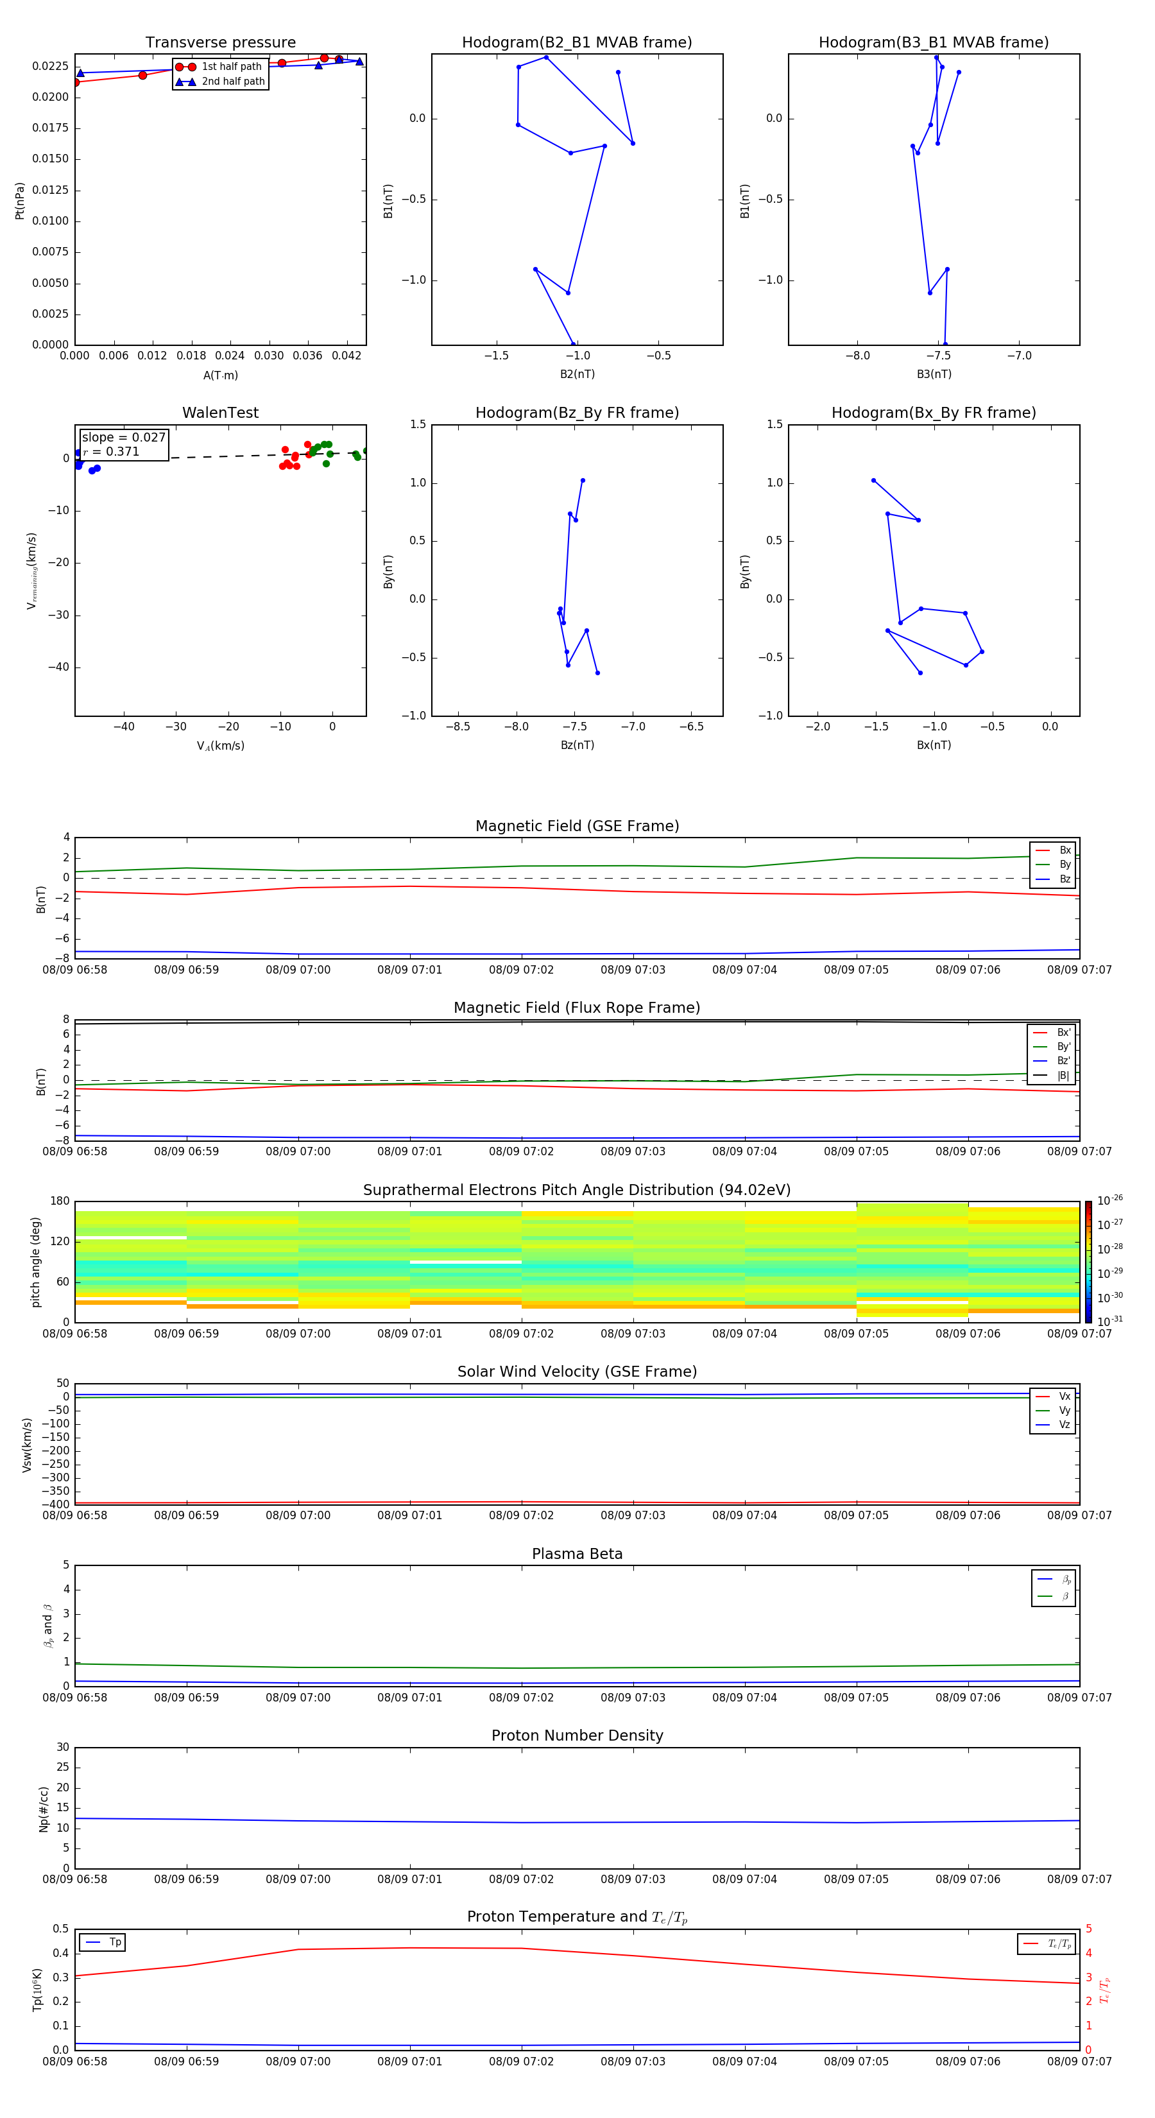Image resolution: width=1155 pixels, height=2118 pixels.
Task: Click the "A(T·m)" x-axis label
Action: [x=220, y=375]
